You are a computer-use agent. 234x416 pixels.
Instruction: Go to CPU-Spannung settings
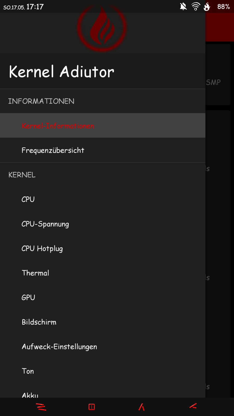pyautogui.click(x=45, y=224)
